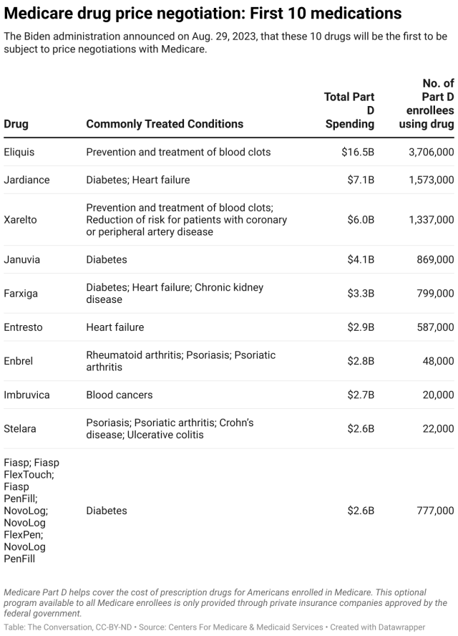The image size is (458, 636).
Task: Select the Farxiga drug name cell
Action: tap(21, 293)
